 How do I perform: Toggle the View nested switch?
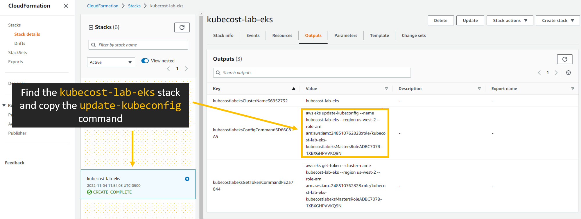pos(145,61)
